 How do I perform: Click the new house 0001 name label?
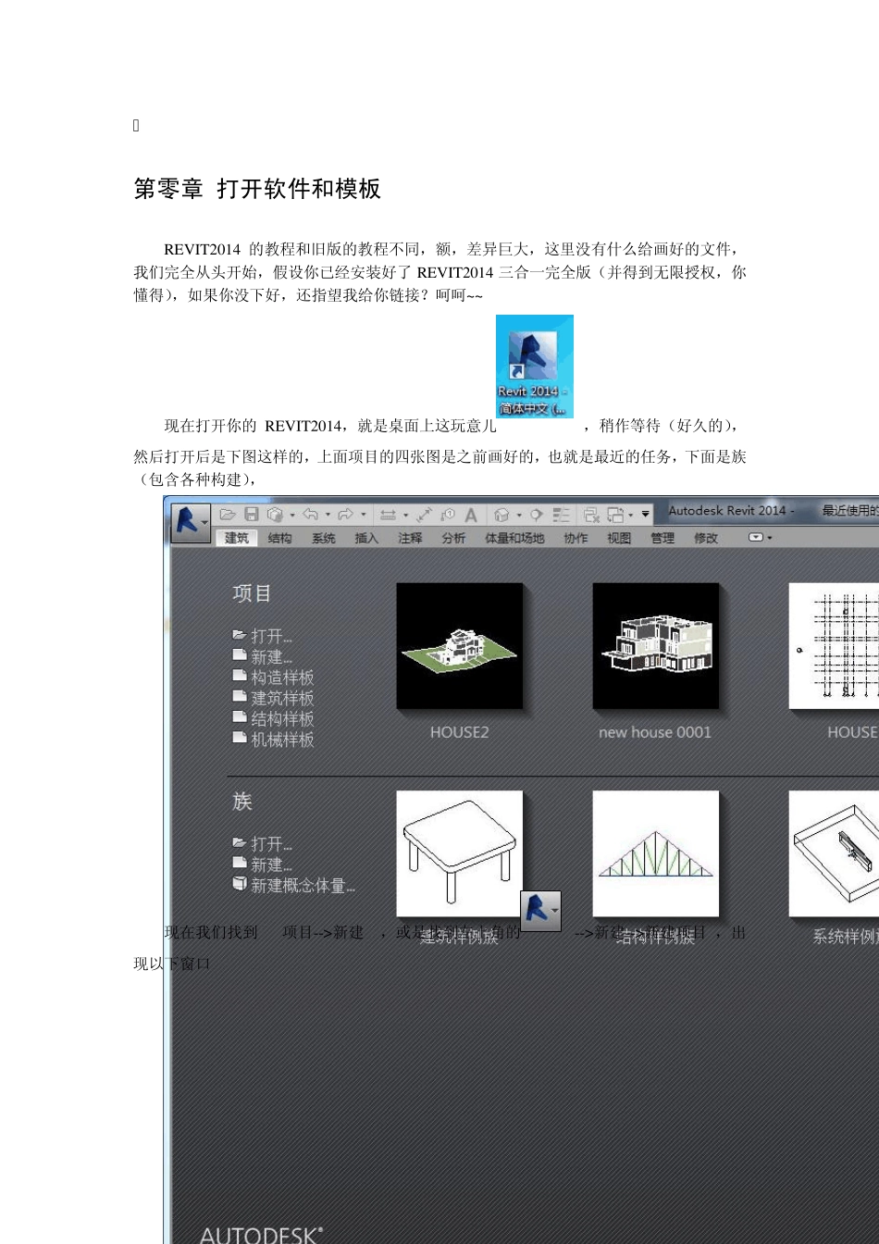pyautogui.click(x=655, y=732)
